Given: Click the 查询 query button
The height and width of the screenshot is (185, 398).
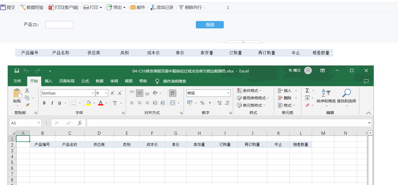Looking at the screenshot, I should click(x=210, y=25).
